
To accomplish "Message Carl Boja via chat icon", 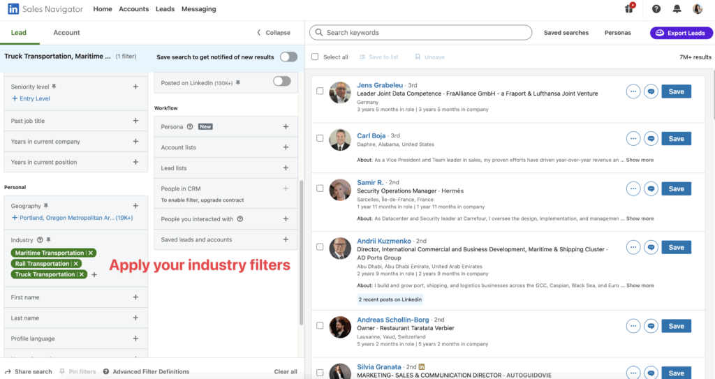I will [x=651, y=139].
